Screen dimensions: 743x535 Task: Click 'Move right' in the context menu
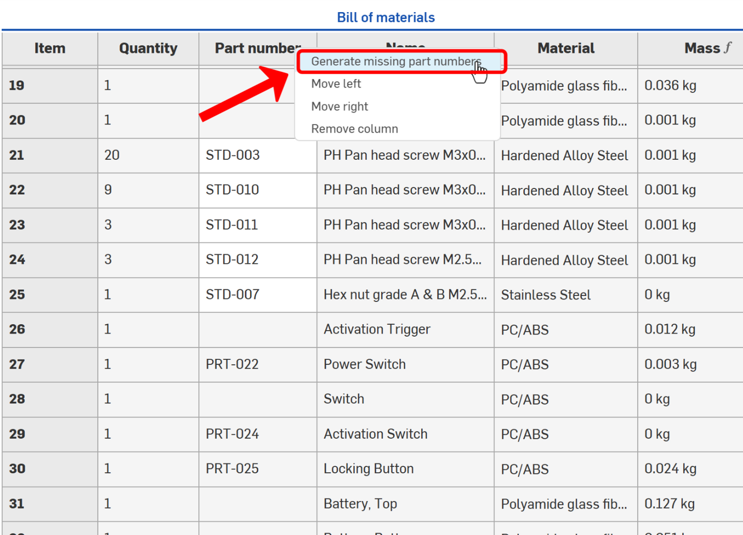(x=339, y=106)
